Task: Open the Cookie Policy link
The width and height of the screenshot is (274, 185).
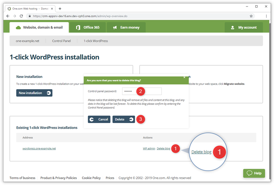Action: pyautogui.click(x=91, y=178)
